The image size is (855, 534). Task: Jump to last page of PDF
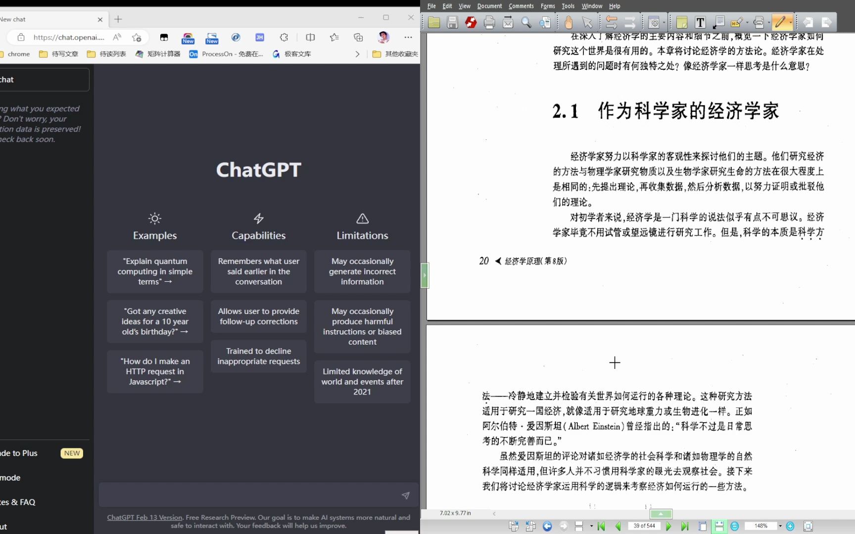tap(685, 526)
